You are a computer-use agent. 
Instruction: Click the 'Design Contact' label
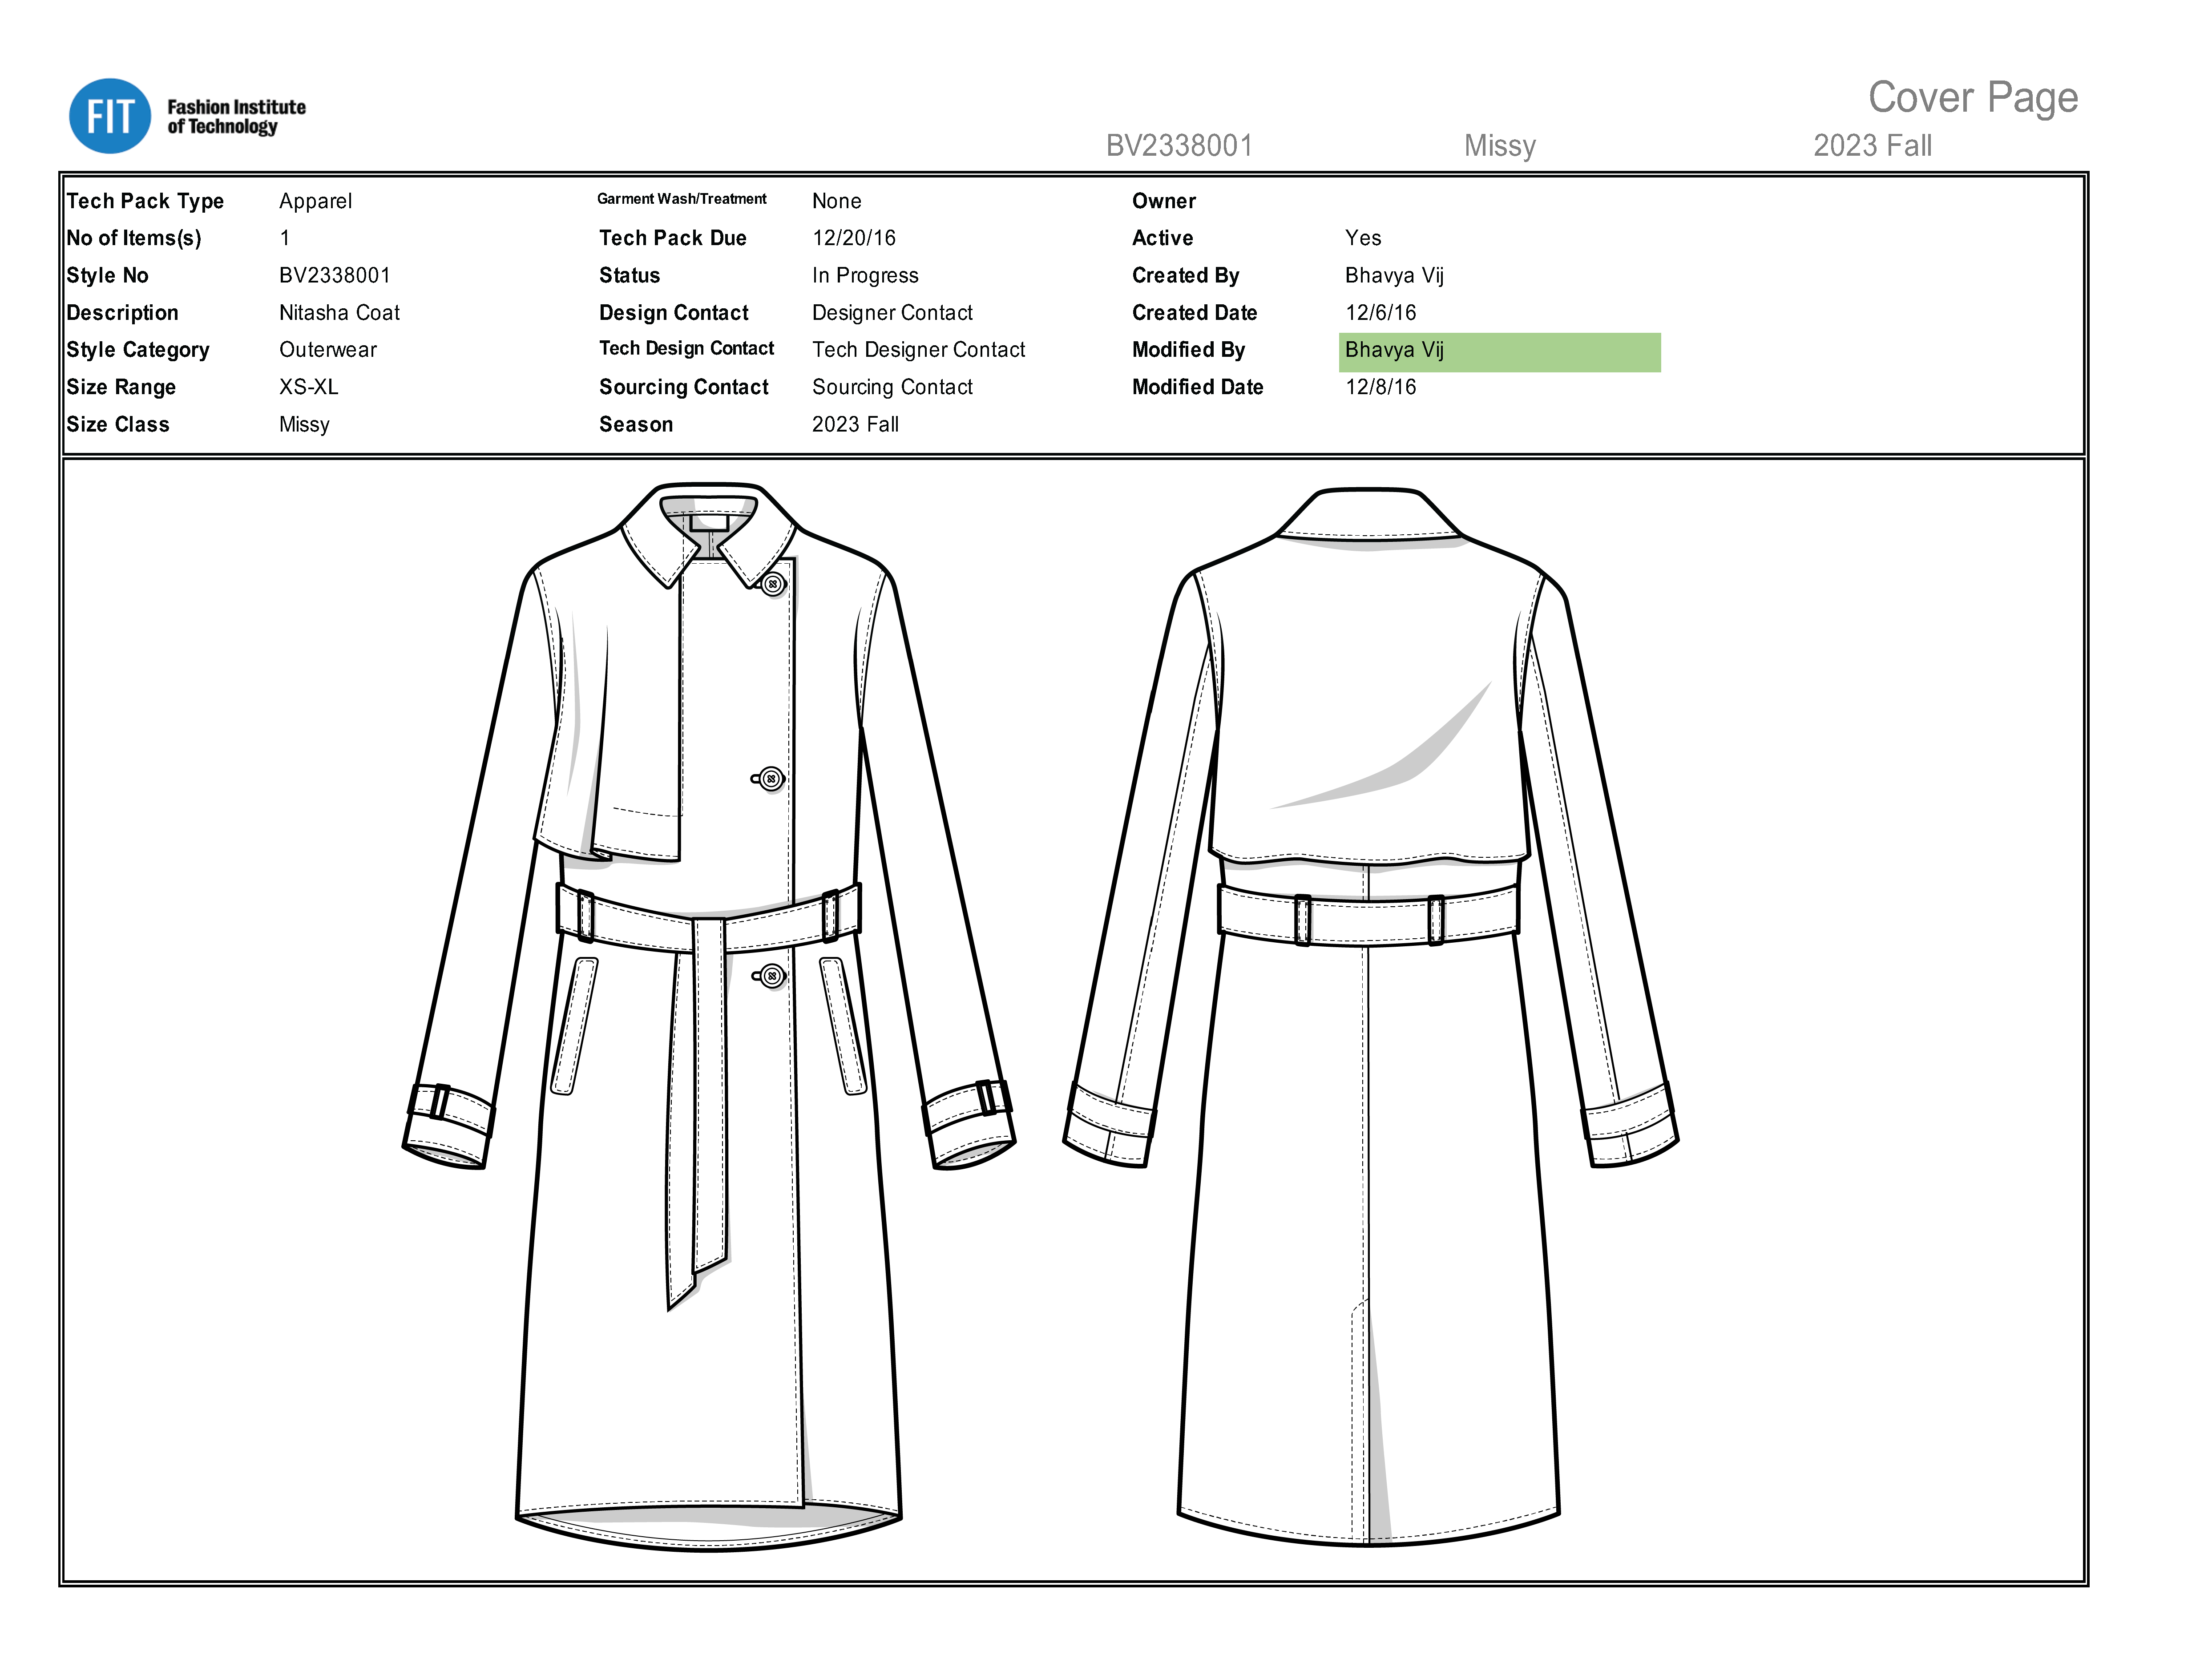(x=674, y=313)
